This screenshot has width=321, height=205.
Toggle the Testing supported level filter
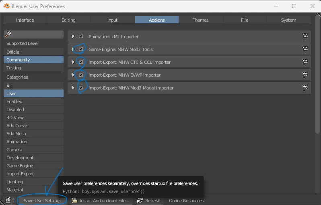pos(33,68)
